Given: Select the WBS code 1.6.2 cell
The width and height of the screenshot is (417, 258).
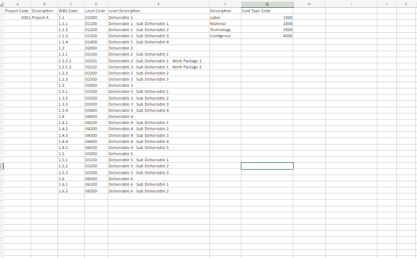Looking at the screenshot, I should point(71,191).
